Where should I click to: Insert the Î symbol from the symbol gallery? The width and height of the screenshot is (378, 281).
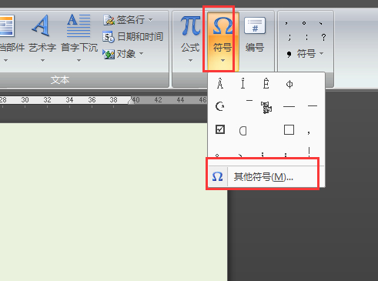coord(243,84)
